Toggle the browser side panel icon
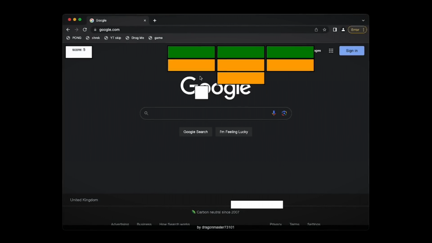Screen dimensions: 432x243 click(x=335, y=30)
